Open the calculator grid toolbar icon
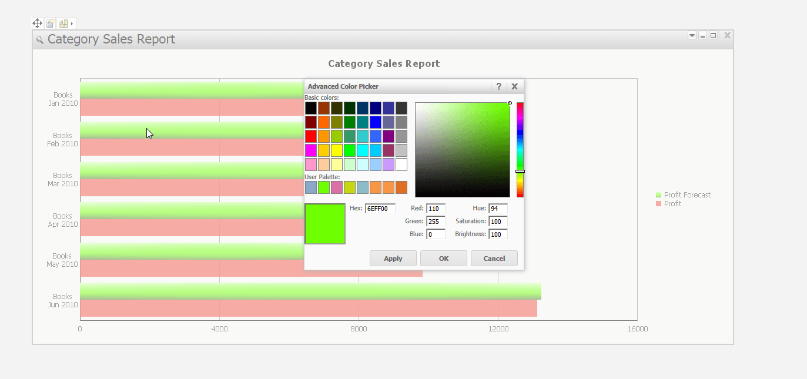The width and height of the screenshot is (807, 379). [51, 24]
